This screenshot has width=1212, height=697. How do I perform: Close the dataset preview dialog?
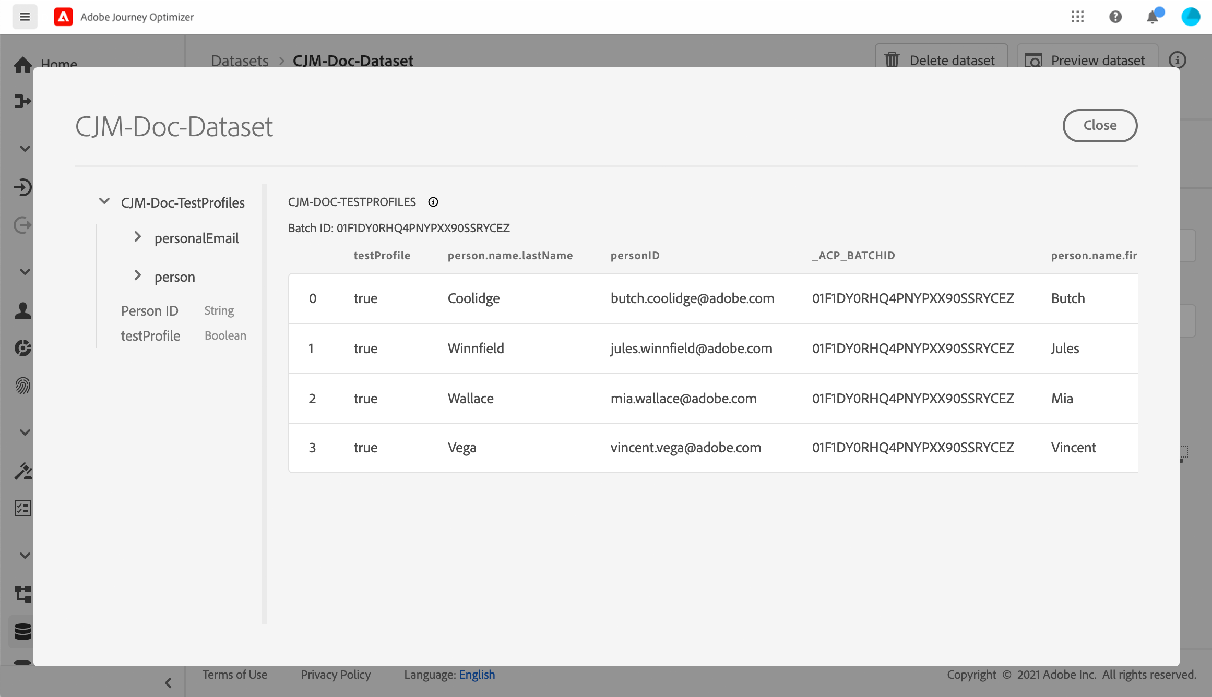1100,125
